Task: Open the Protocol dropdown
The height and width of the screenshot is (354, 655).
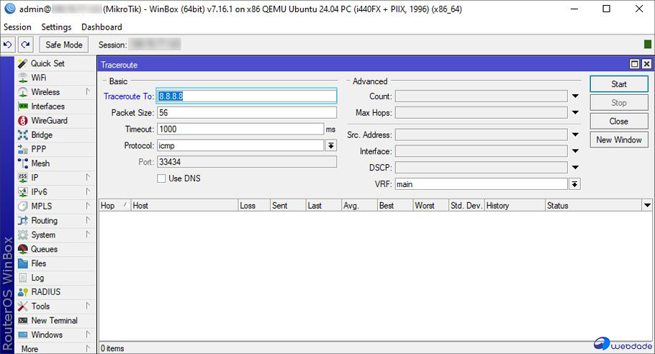Action: [x=331, y=146]
